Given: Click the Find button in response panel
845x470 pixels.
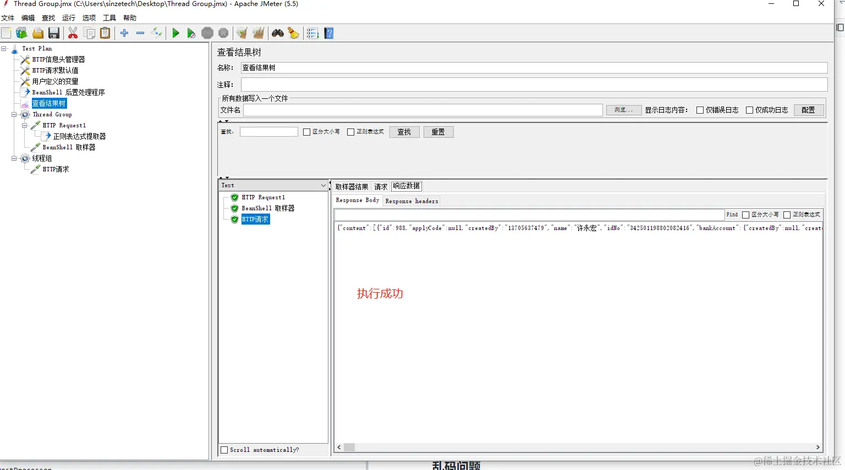Looking at the screenshot, I should [x=732, y=215].
